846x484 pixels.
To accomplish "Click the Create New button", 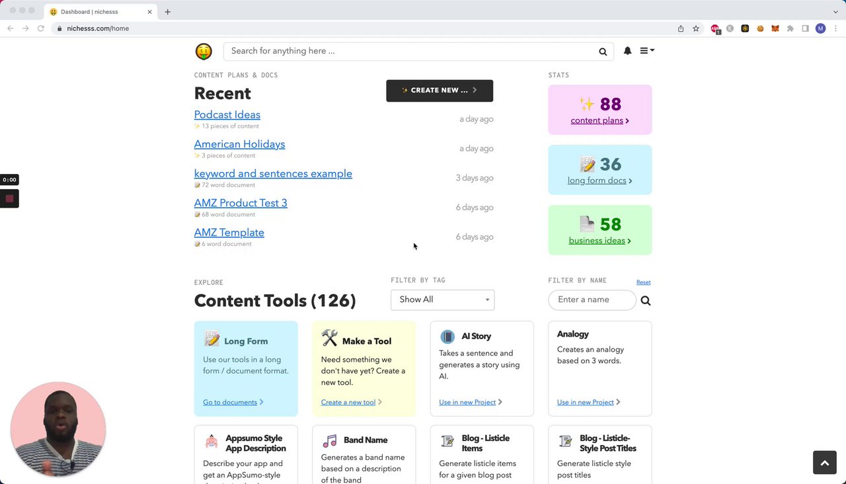I will [440, 91].
